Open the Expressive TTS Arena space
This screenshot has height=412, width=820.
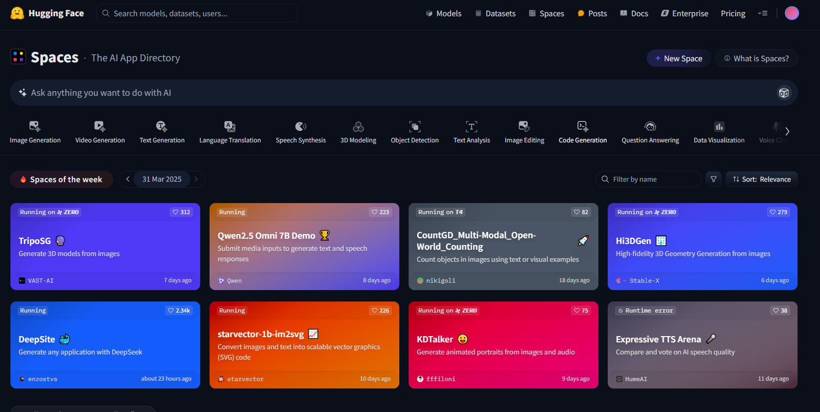coord(703,345)
